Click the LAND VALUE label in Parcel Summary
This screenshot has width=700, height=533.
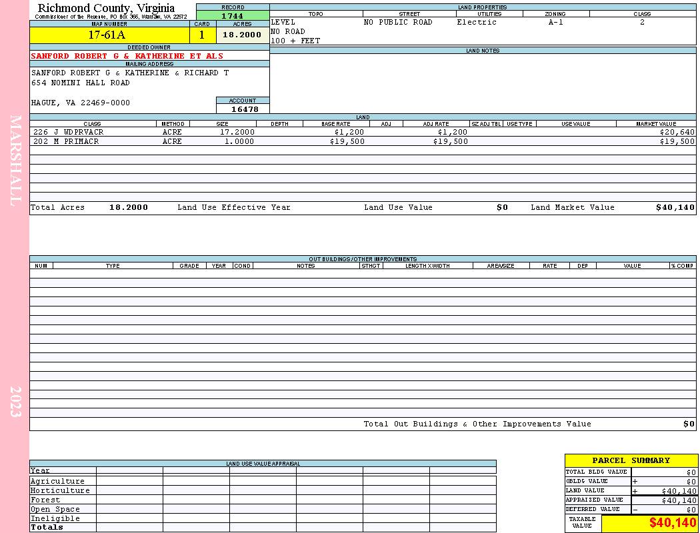point(585,490)
